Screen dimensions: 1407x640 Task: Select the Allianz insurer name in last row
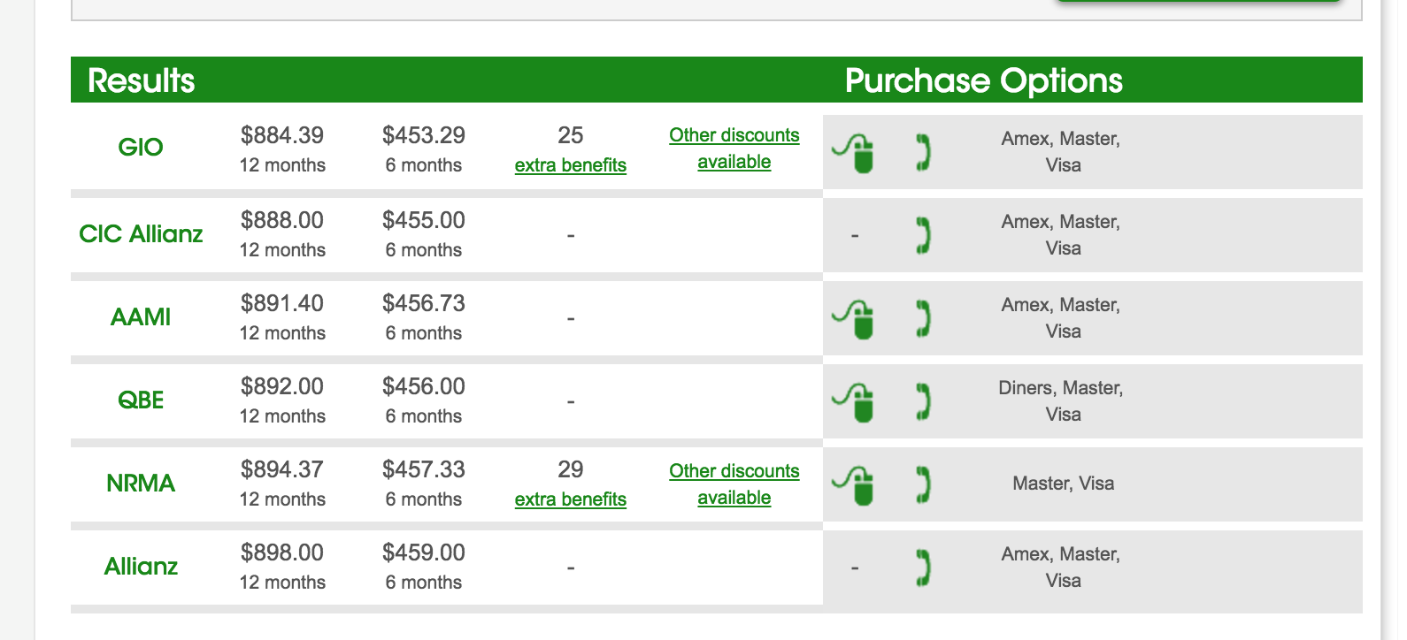click(141, 566)
